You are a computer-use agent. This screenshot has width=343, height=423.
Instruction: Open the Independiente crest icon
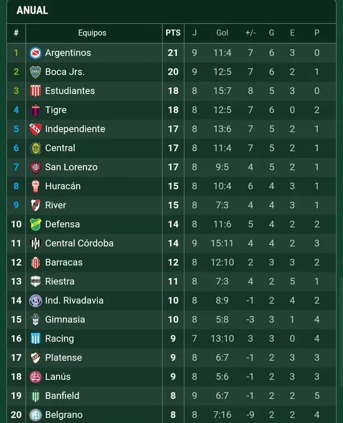(x=35, y=129)
